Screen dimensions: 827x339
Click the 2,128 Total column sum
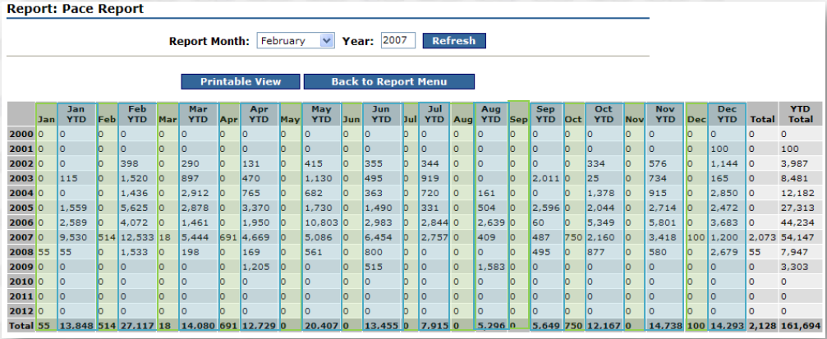(762, 326)
